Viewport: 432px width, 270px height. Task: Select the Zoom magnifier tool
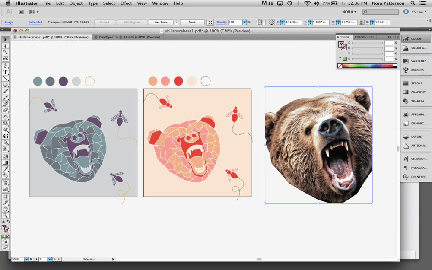(x=5, y=216)
